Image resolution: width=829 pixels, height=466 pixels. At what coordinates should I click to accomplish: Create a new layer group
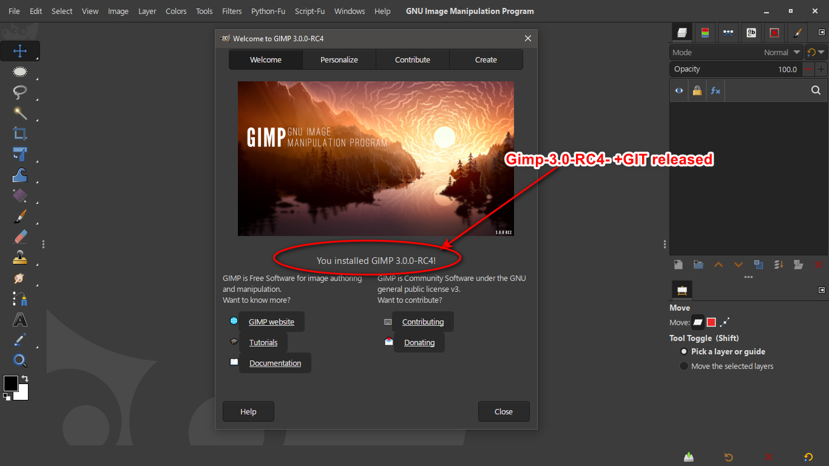(x=699, y=265)
